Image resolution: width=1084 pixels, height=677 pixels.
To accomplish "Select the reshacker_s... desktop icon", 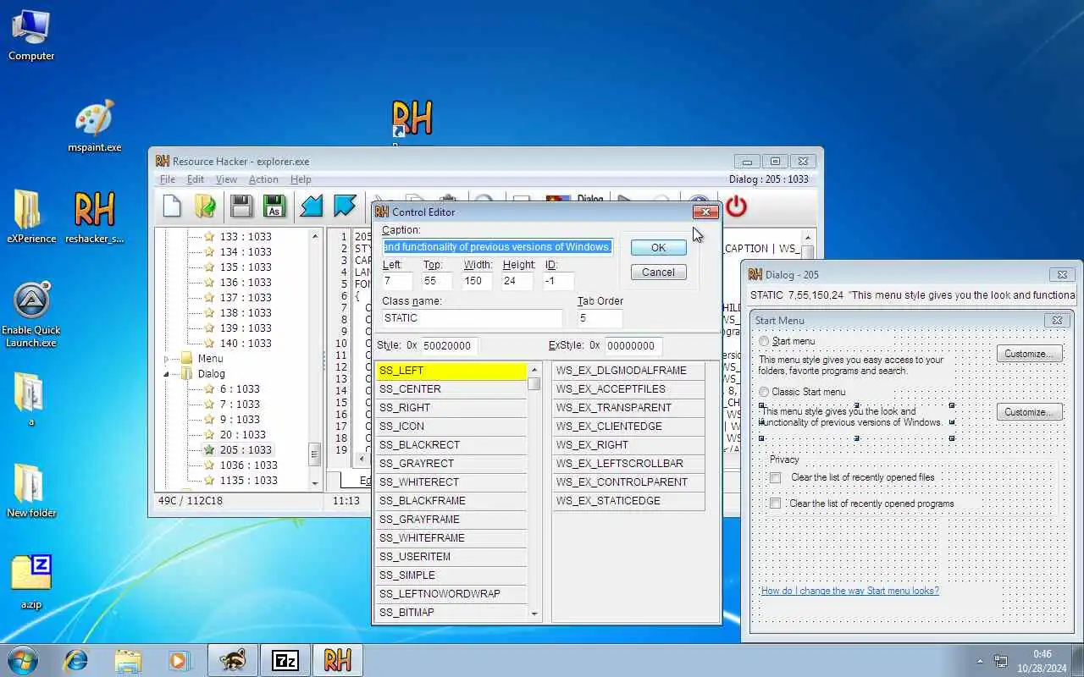I will point(95,217).
